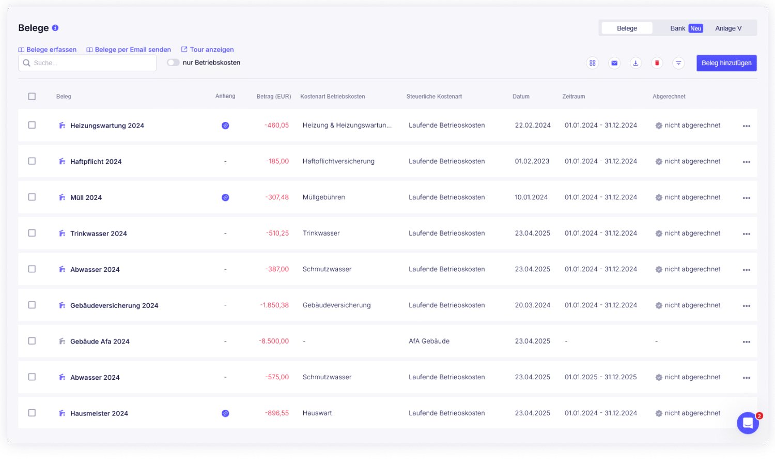Viewport: 775px width, 465px height.
Task: Open attachment icon of Hausmeister 2024
Action: [225, 413]
